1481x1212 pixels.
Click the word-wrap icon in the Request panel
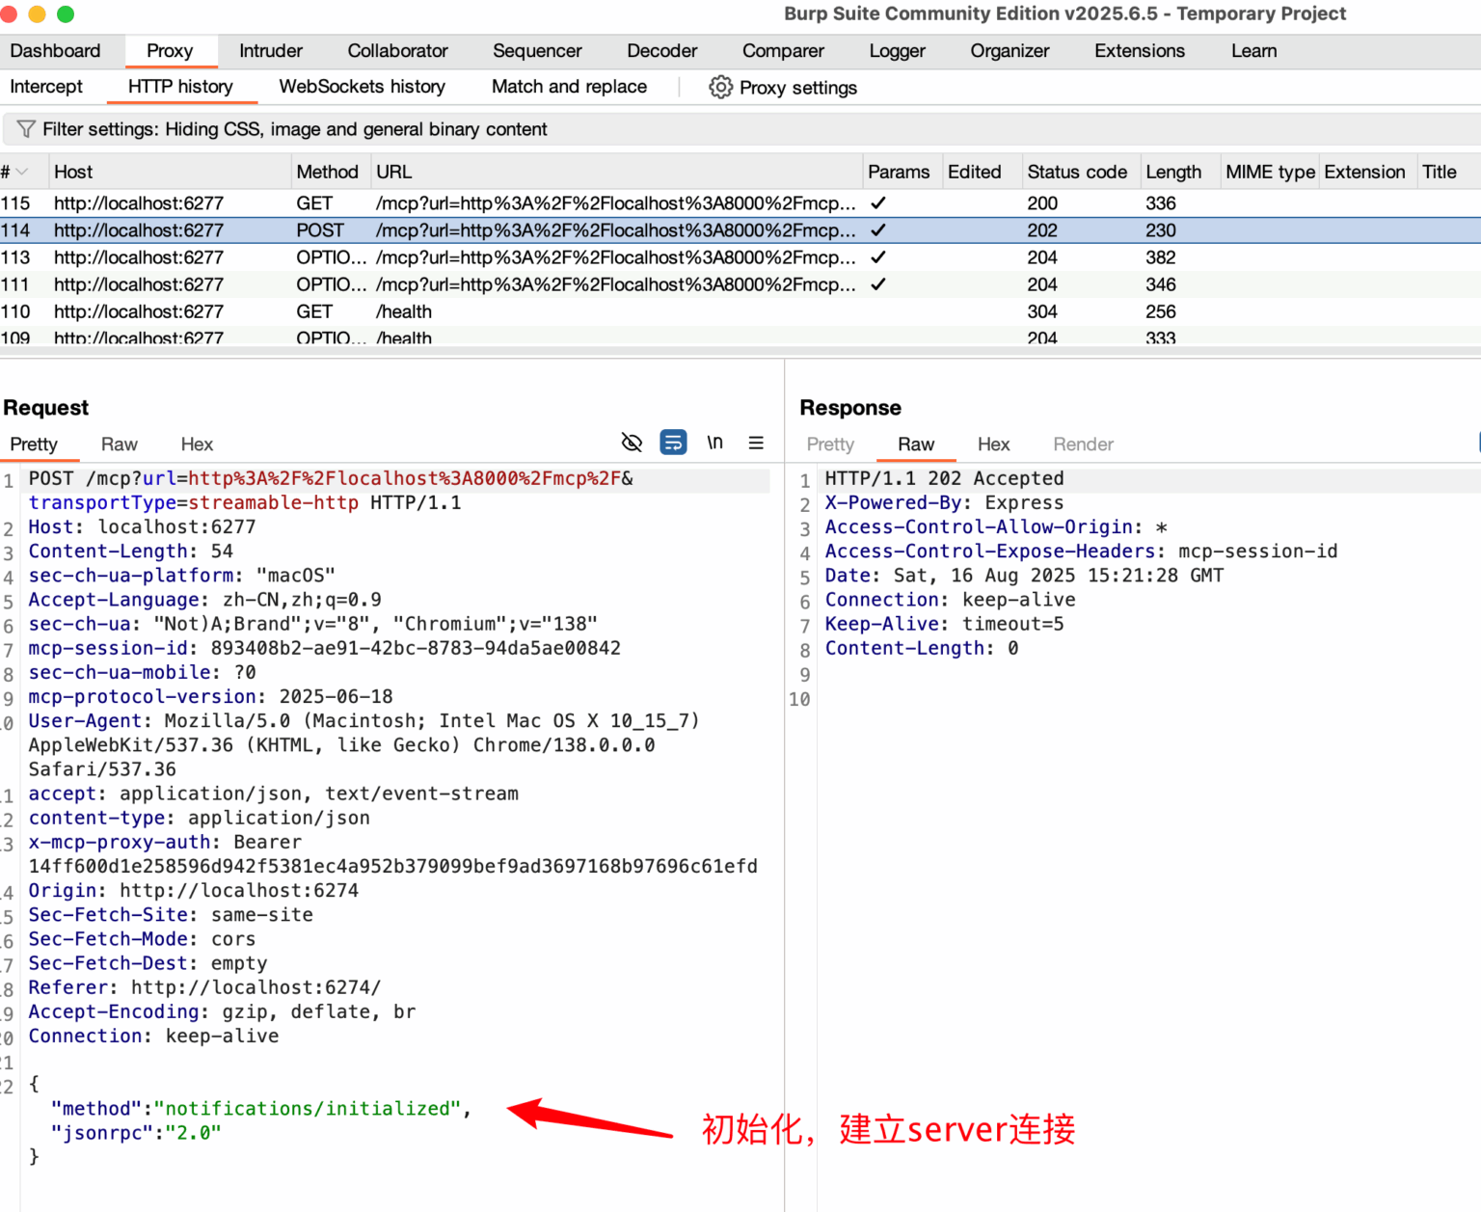point(673,443)
